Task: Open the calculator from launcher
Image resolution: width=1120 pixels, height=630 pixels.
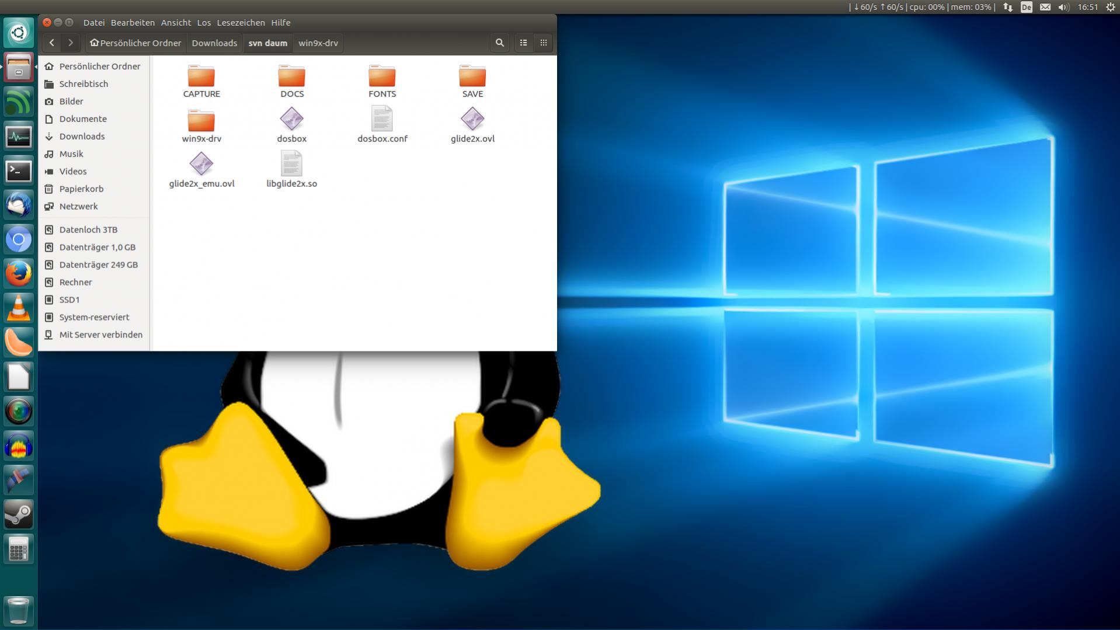Action: [19, 549]
